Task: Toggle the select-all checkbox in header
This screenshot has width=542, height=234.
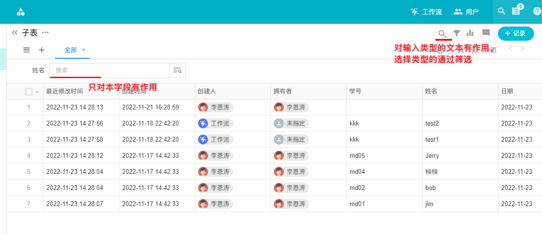Action: [x=29, y=91]
